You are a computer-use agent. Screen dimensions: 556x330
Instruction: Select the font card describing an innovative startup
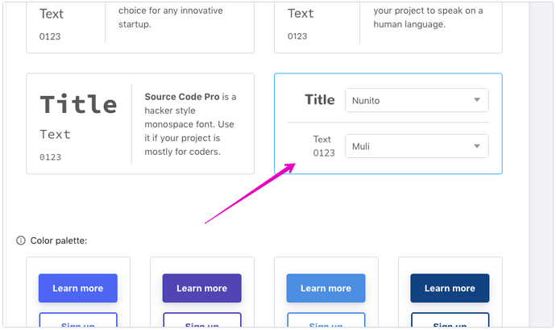[139, 26]
